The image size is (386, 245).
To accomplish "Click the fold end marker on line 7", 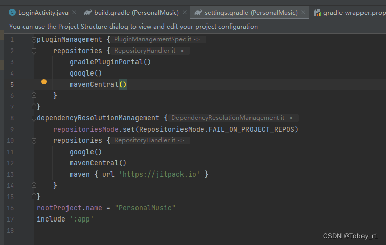I will pyautogui.click(x=34, y=107).
